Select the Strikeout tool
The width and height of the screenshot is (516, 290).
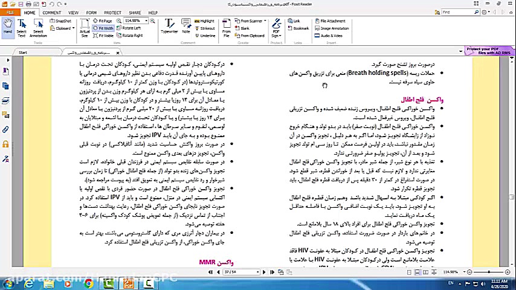(x=205, y=28)
